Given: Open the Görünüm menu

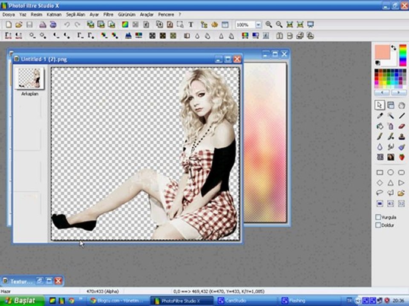Looking at the screenshot, I should click(127, 14).
